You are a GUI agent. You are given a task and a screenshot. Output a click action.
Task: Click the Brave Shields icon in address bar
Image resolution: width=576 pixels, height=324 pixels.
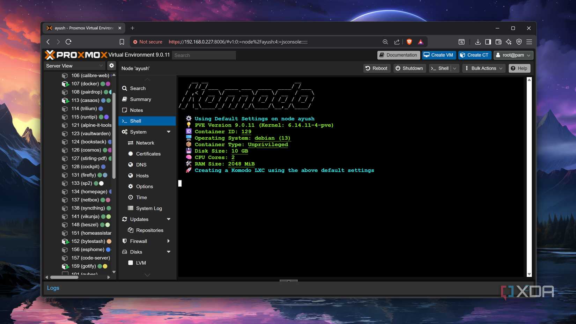click(x=409, y=42)
